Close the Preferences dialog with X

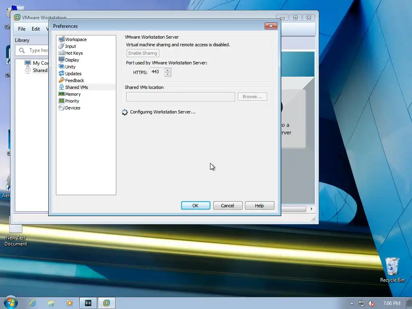(271, 26)
